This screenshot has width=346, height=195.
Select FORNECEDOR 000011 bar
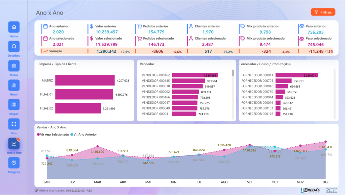click(296, 75)
